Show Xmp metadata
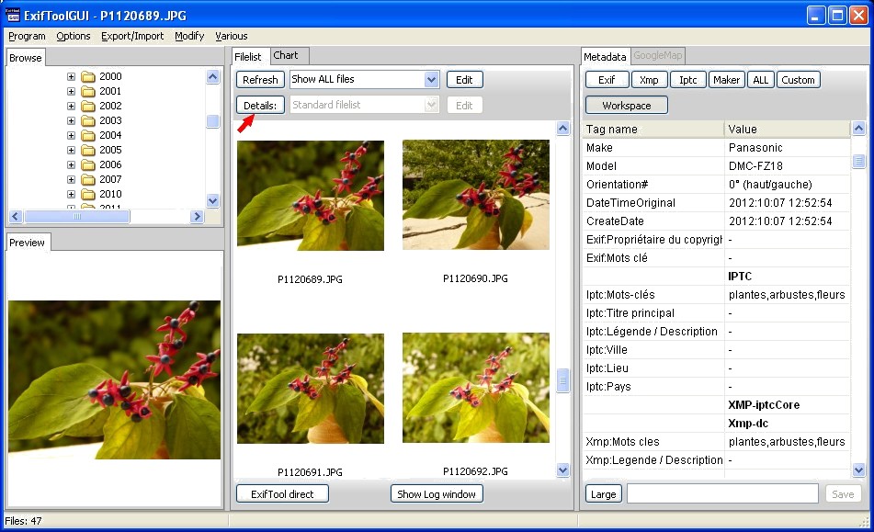Screen dimensions: 874x532 coord(649,80)
